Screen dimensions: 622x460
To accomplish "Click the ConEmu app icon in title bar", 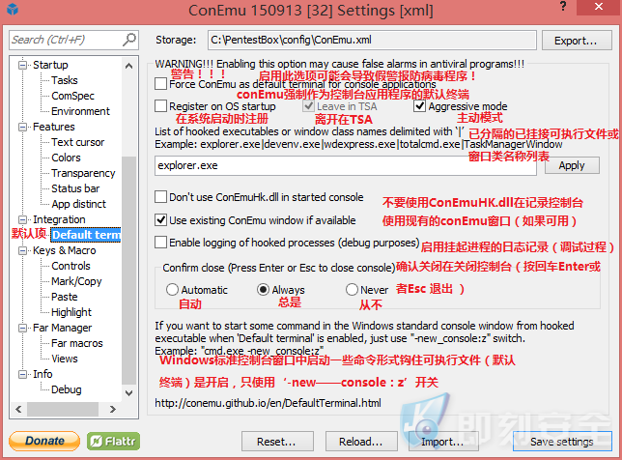I will click(13, 9).
